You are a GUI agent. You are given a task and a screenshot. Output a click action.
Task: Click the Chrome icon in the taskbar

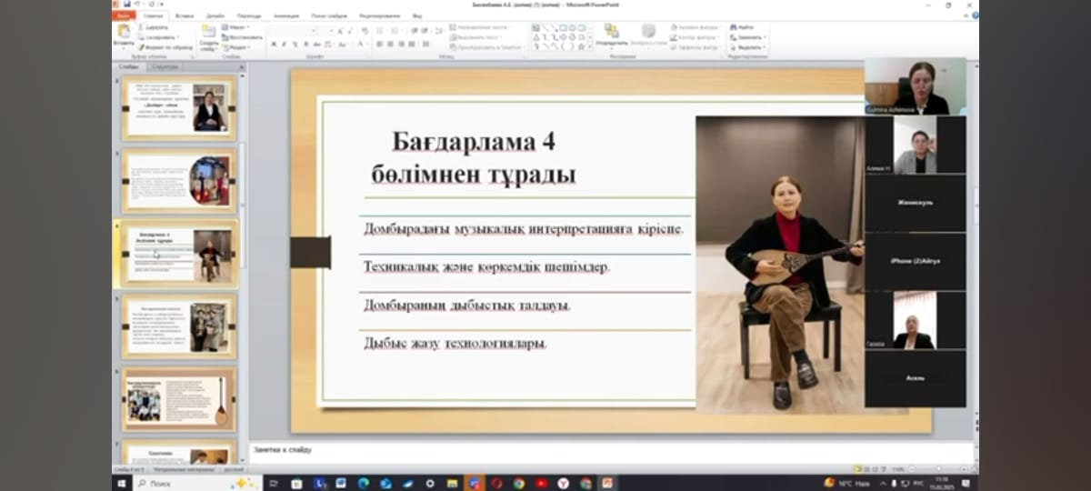coord(518,483)
